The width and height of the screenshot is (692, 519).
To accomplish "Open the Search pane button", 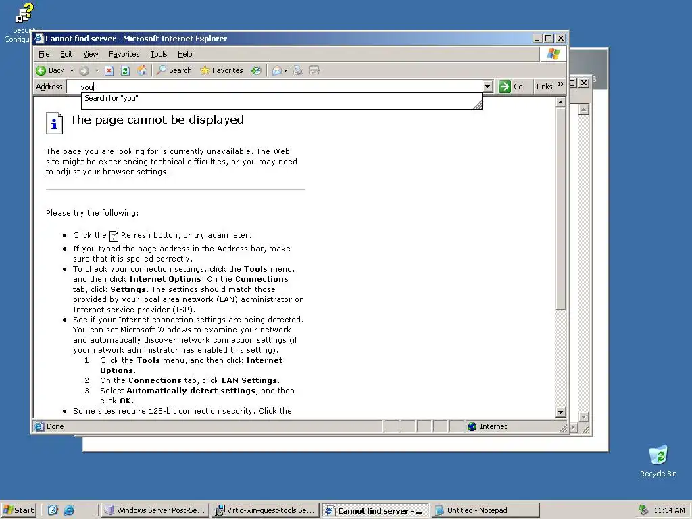I will [174, 70].
